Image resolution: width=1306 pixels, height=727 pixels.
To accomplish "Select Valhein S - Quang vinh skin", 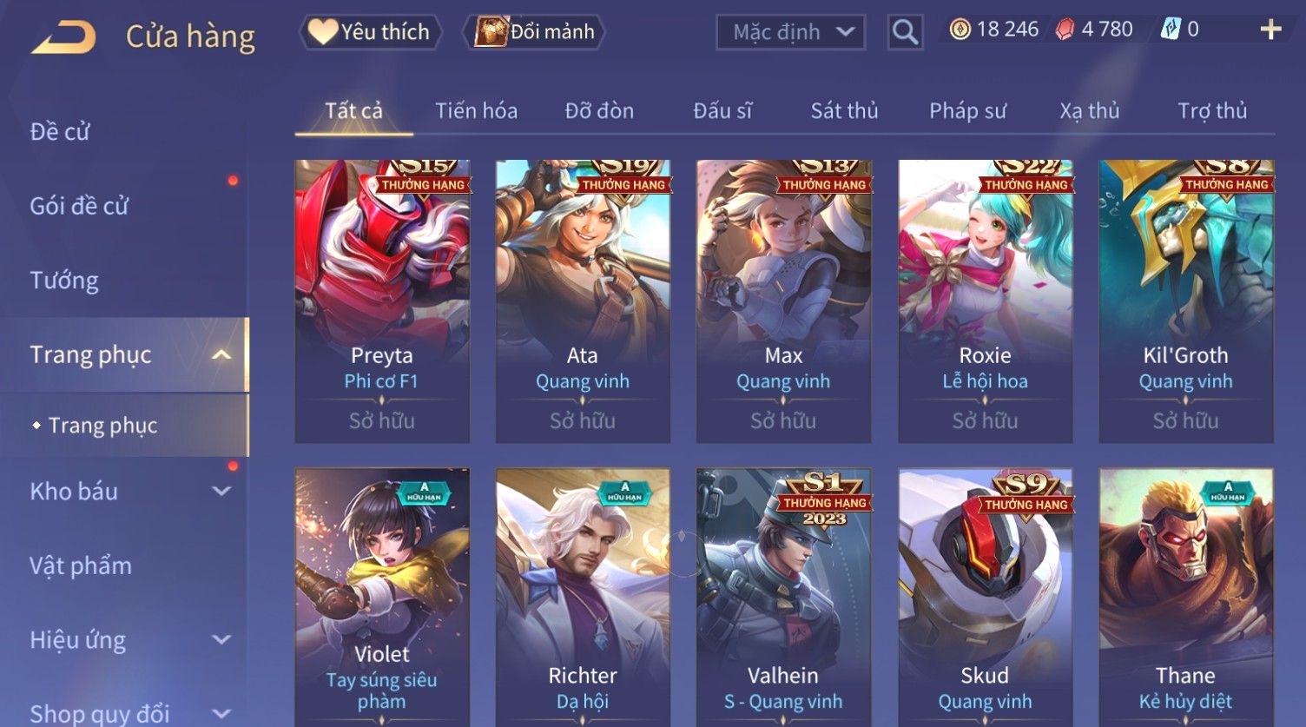I will point(783,597).
